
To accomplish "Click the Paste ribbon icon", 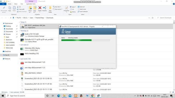I will pos(14,9).
